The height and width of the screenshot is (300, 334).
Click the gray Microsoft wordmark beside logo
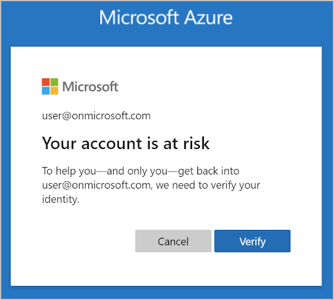point(90,87)
